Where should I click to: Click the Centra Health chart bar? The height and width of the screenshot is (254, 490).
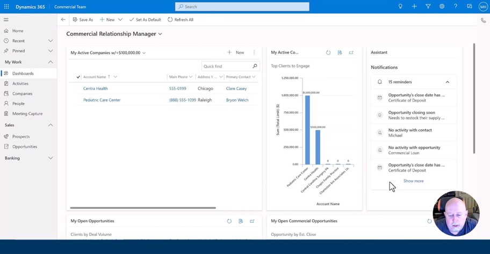(318, 147)
